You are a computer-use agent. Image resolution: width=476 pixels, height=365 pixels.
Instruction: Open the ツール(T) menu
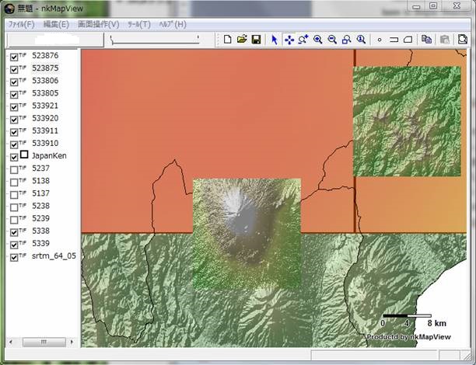click(x=139, y=24)
